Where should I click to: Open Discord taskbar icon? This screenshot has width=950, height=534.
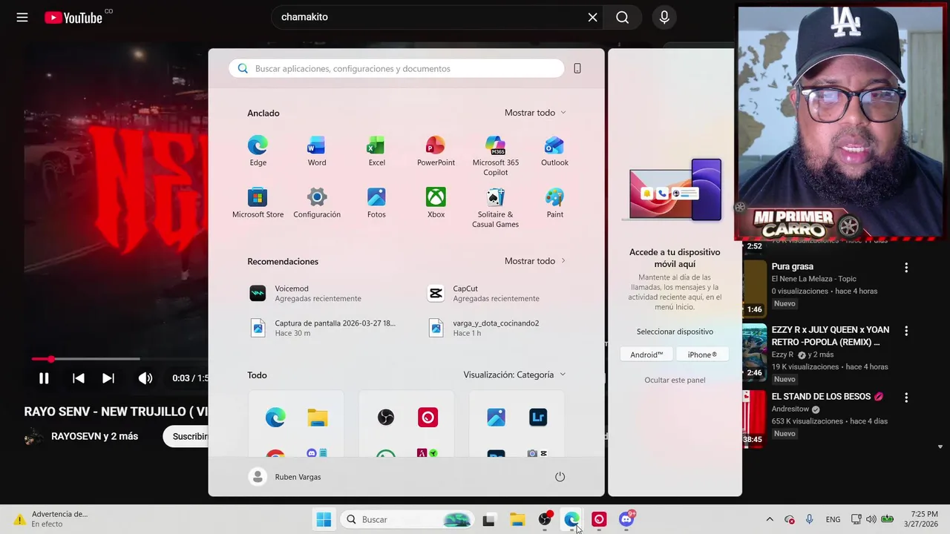[x=626, y=520]
